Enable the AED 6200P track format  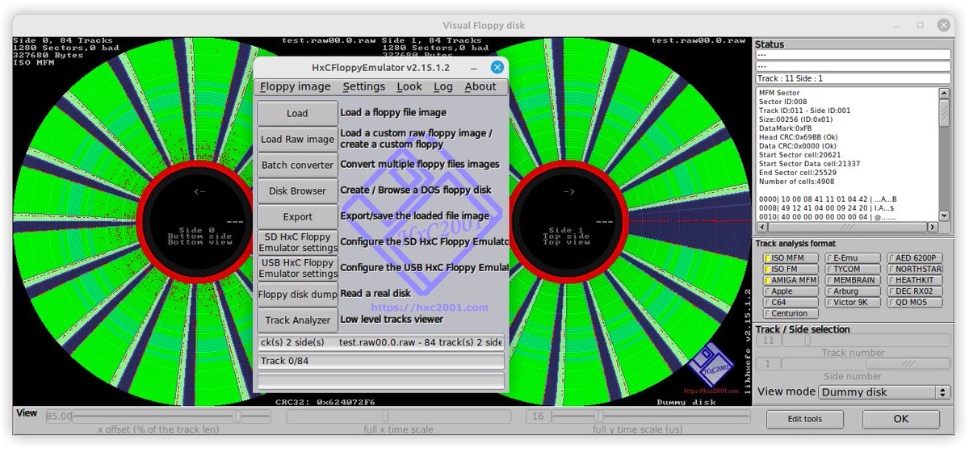pos(915,258)
